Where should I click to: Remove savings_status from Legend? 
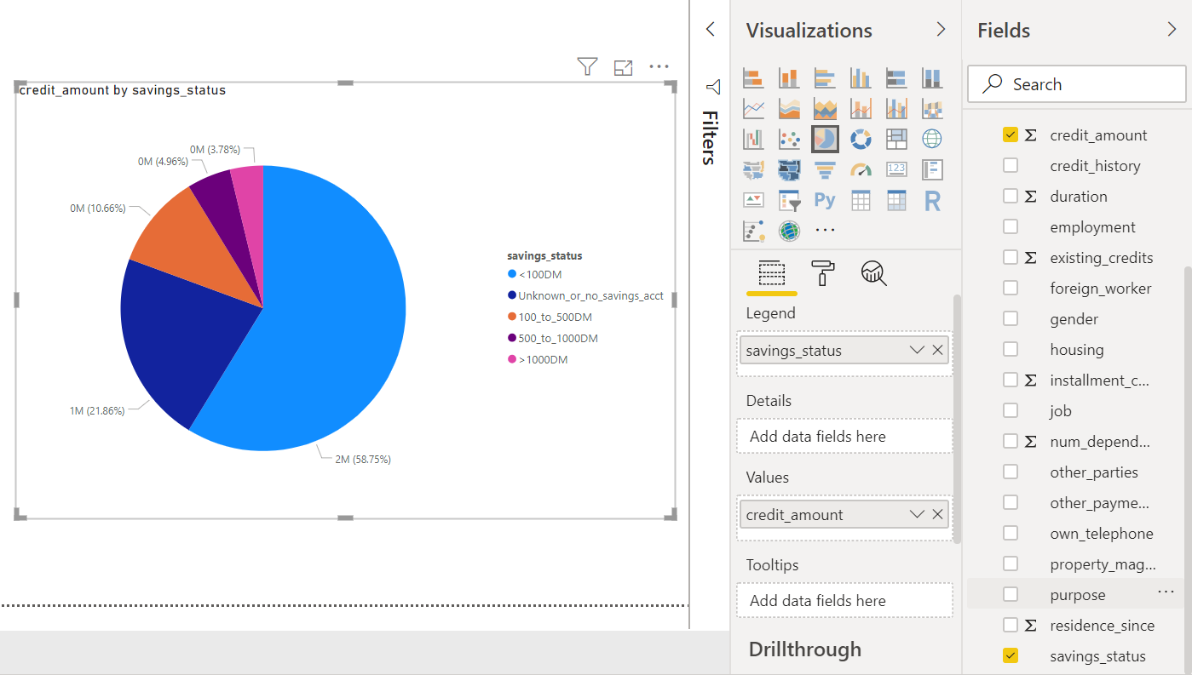click(937, 350)
